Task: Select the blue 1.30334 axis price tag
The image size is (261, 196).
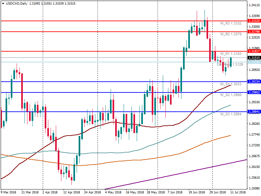Action: coord(254,81)
